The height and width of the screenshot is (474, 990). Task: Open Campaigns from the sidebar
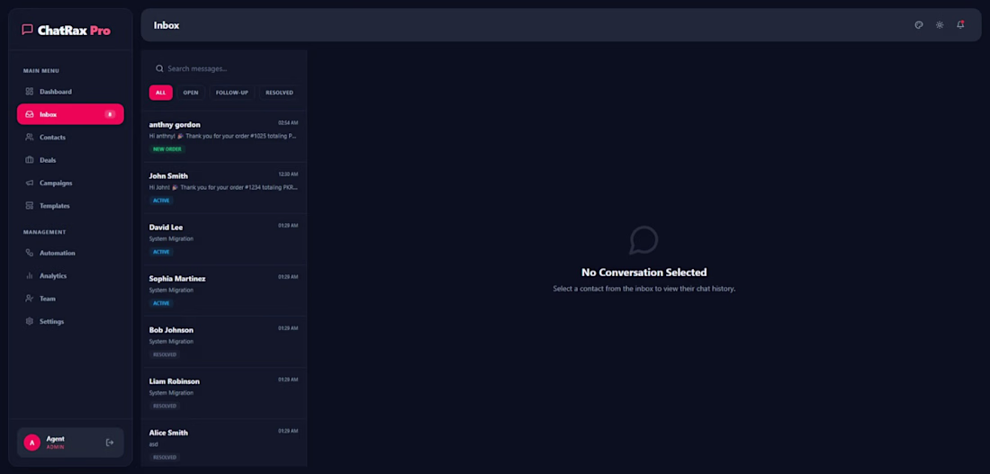pyautogui.click(x=70, y=183)
